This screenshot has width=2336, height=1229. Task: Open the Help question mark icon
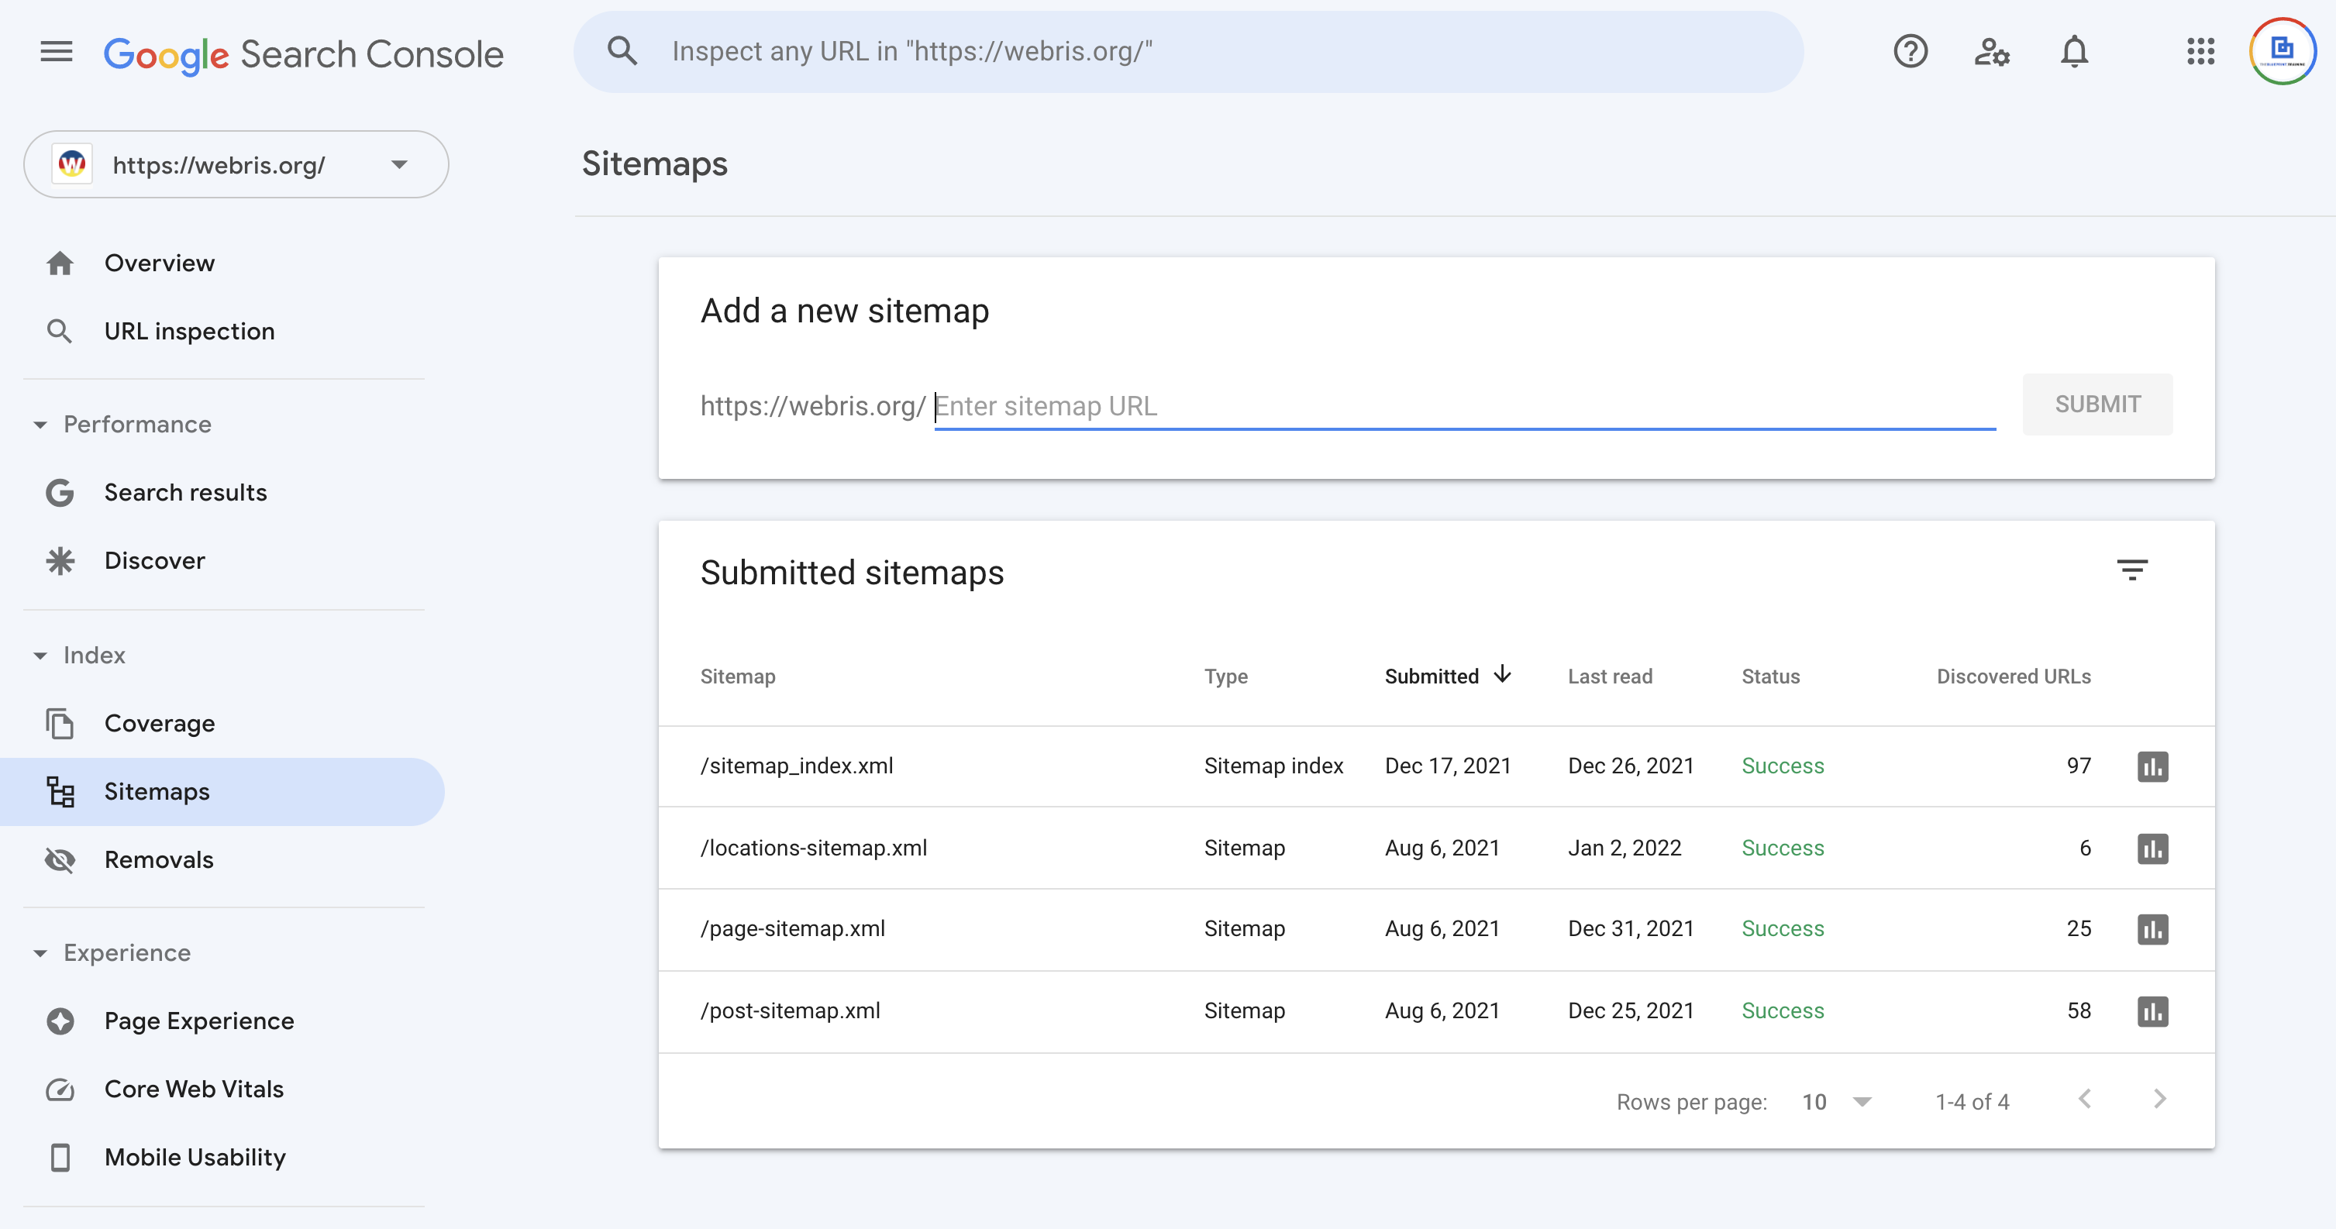1910,52
